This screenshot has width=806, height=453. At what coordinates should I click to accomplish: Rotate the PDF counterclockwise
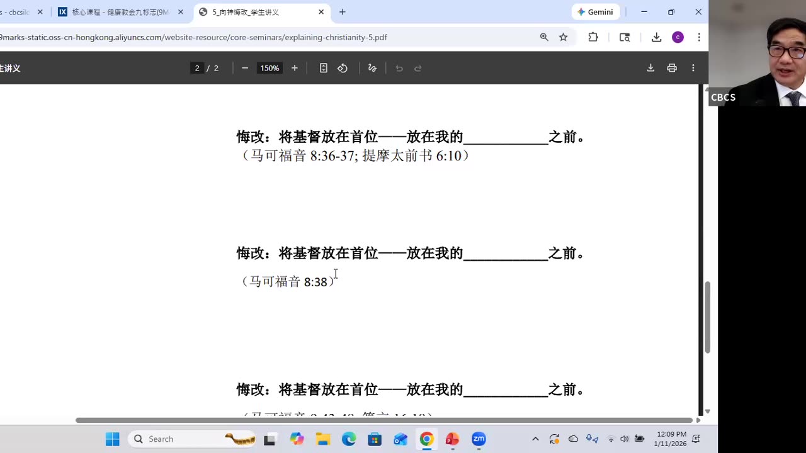point(343,68)
